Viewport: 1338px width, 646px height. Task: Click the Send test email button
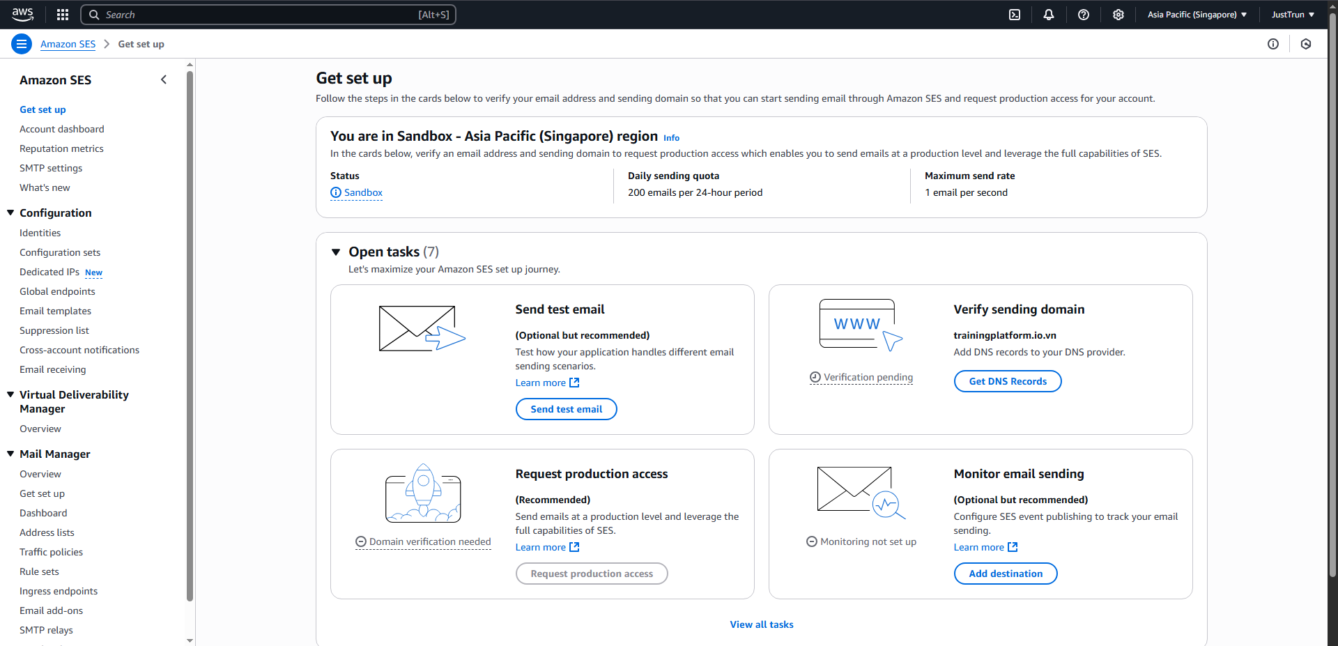[x=566, y=409]
